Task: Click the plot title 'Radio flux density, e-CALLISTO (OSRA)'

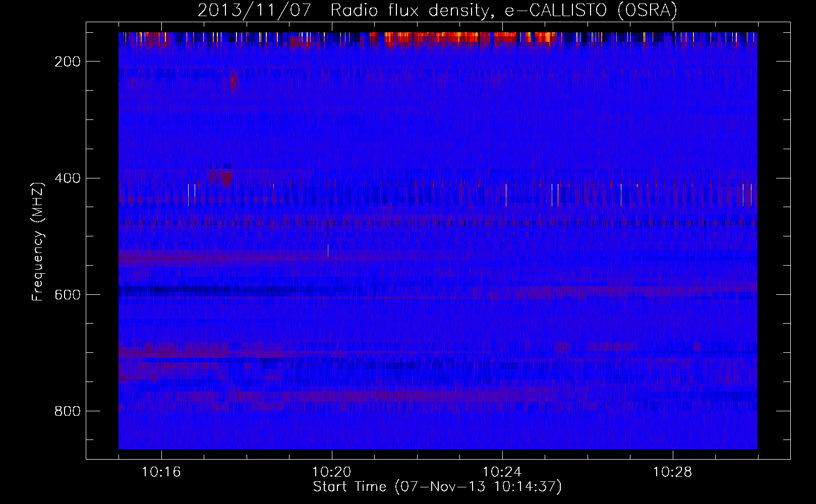Action: [x=504, y=10]
